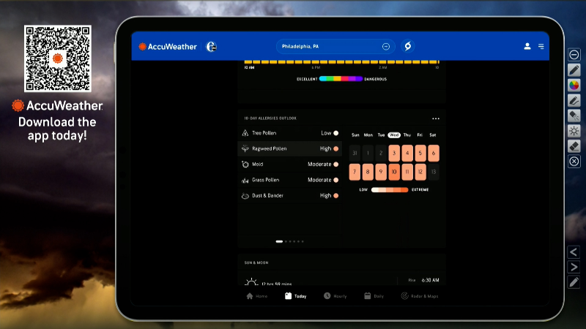Select calendar day 8

point(368,172)
